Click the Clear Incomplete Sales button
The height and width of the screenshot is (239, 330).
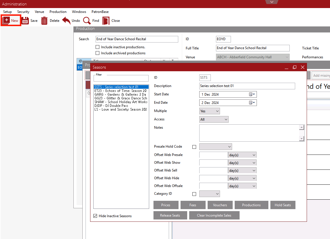tap(214, 215)
